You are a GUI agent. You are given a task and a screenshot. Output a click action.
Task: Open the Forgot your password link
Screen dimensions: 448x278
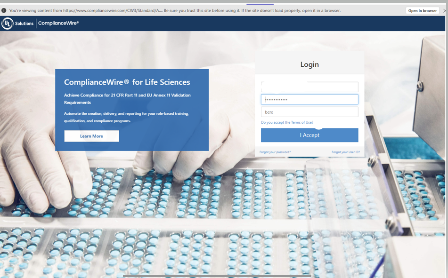tap(275, 152)
